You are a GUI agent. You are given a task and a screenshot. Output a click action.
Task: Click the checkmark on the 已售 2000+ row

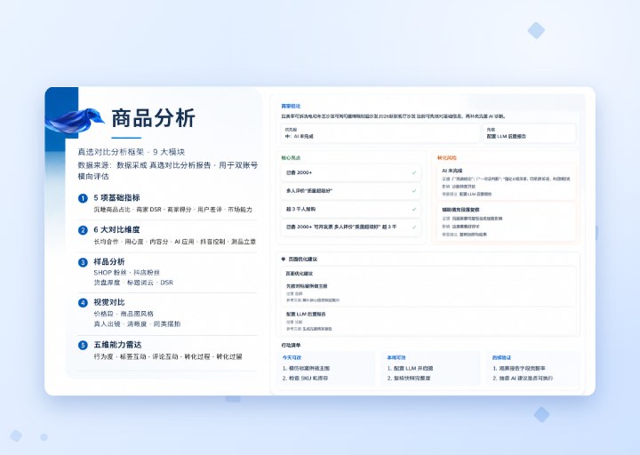pos(414,172)
